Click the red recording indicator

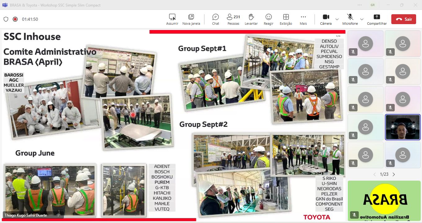15,19
